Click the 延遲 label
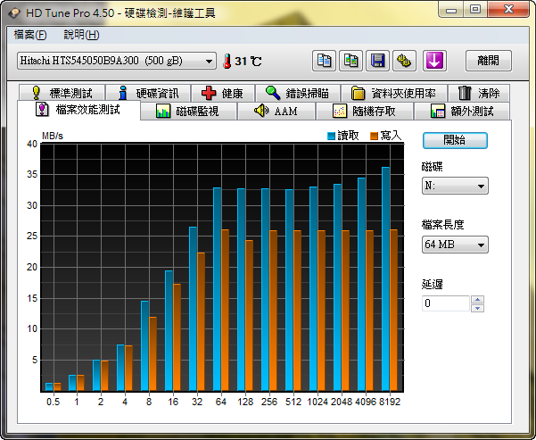536x440 pixels. point(432,284)
